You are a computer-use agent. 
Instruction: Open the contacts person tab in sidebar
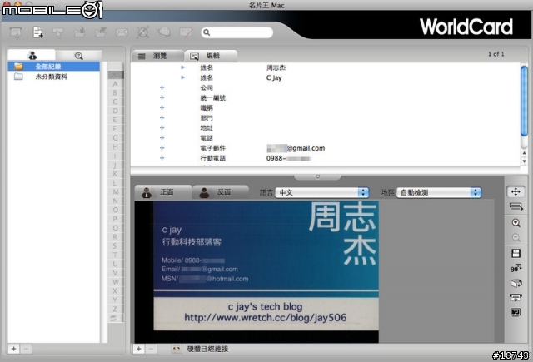(x=32, y=56)
